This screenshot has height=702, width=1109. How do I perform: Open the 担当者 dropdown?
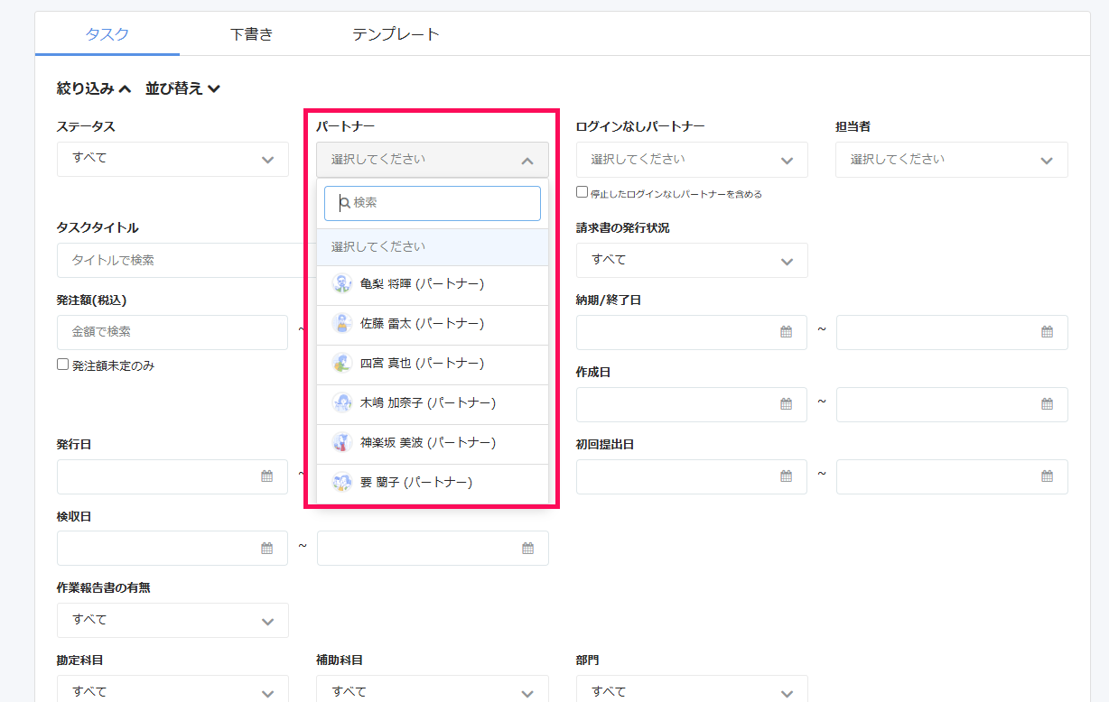click(x=952, y=160)
